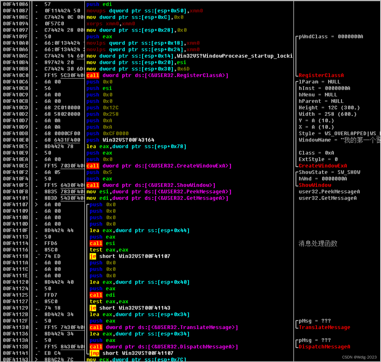The width and height of the screenshot is (381, 362).
Task: Select the call ShowWindow instruction line
Action: click(x=151, y=185)
